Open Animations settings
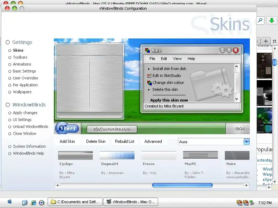The height and width of the screenshot is (208, 278). [x=22, y=64]
